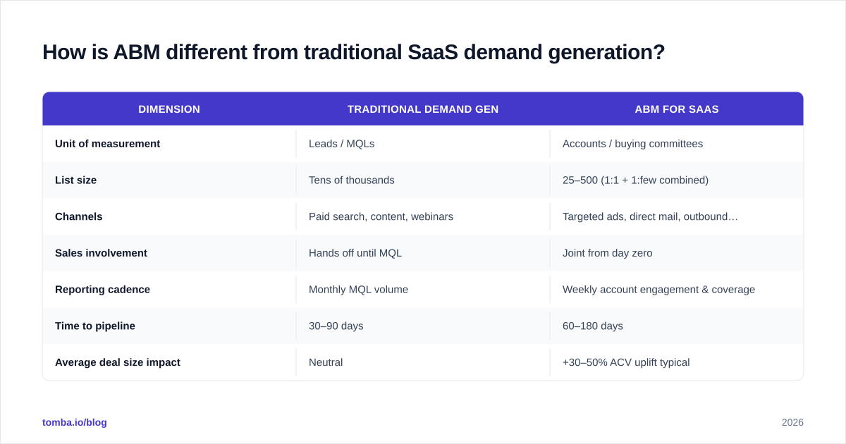
Task: Select the 'Reporting cadence' row label
Action: pyautogui.click(x=102, y=290)
